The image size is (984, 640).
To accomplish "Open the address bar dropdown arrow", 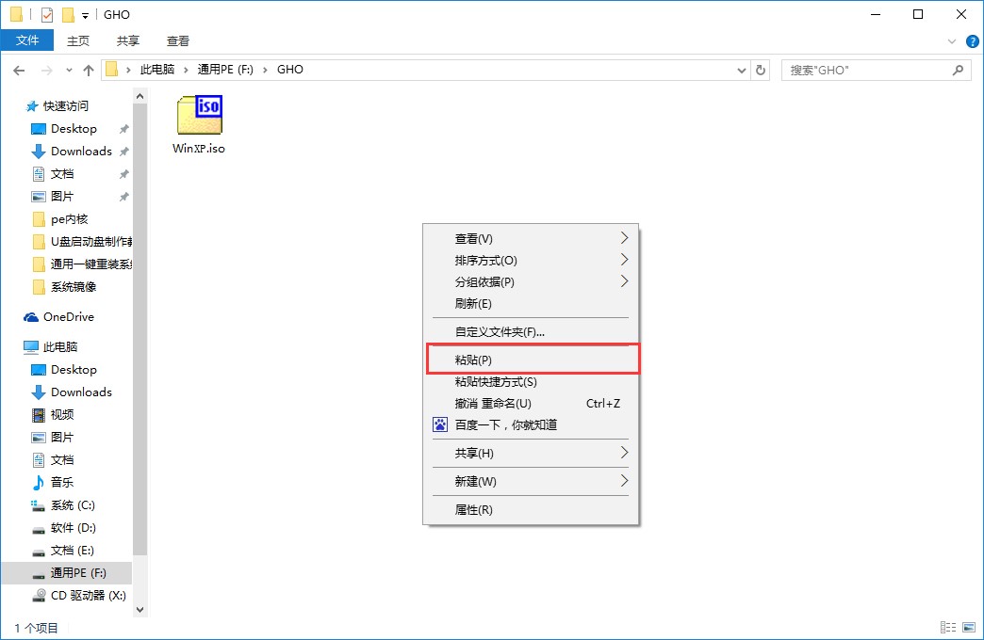I will [x=741, y=69].
